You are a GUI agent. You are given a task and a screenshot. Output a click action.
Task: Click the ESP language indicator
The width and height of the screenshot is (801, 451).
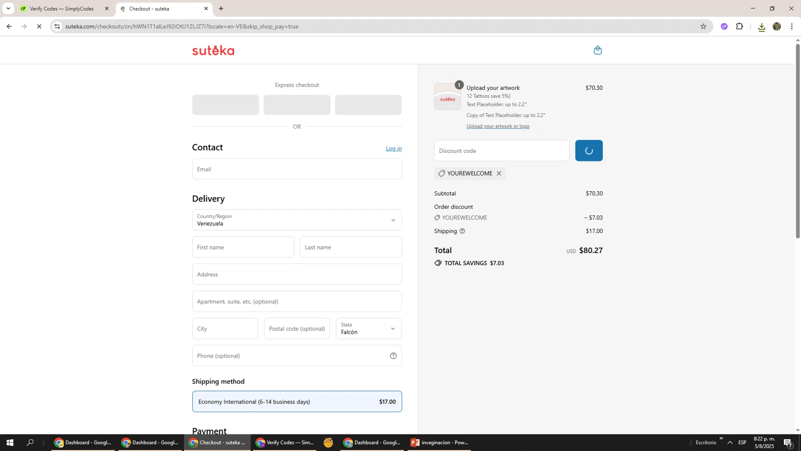point(742,442)
